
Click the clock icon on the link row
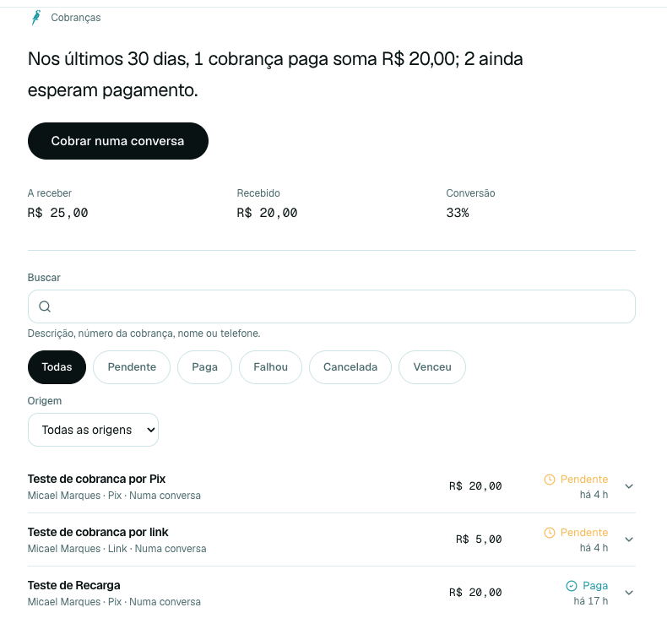pos(550,533)
